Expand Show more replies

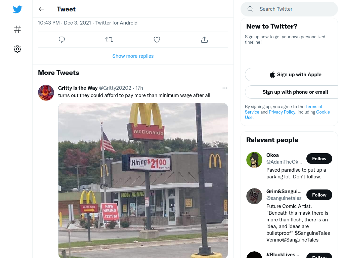coord(133,56)
